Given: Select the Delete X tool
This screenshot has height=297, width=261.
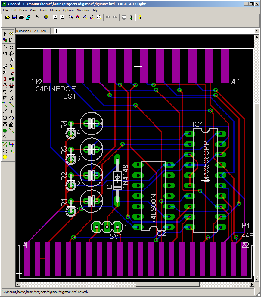Looking at the screenshot, I should [x=5, y=73].
